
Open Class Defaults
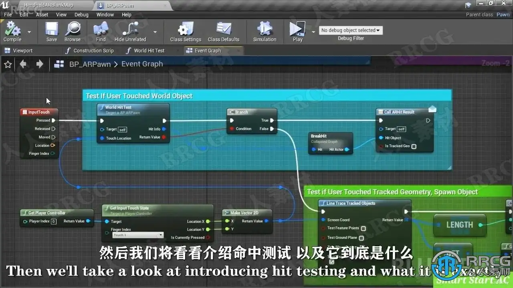pyautogui.click(x=224, y=32)
